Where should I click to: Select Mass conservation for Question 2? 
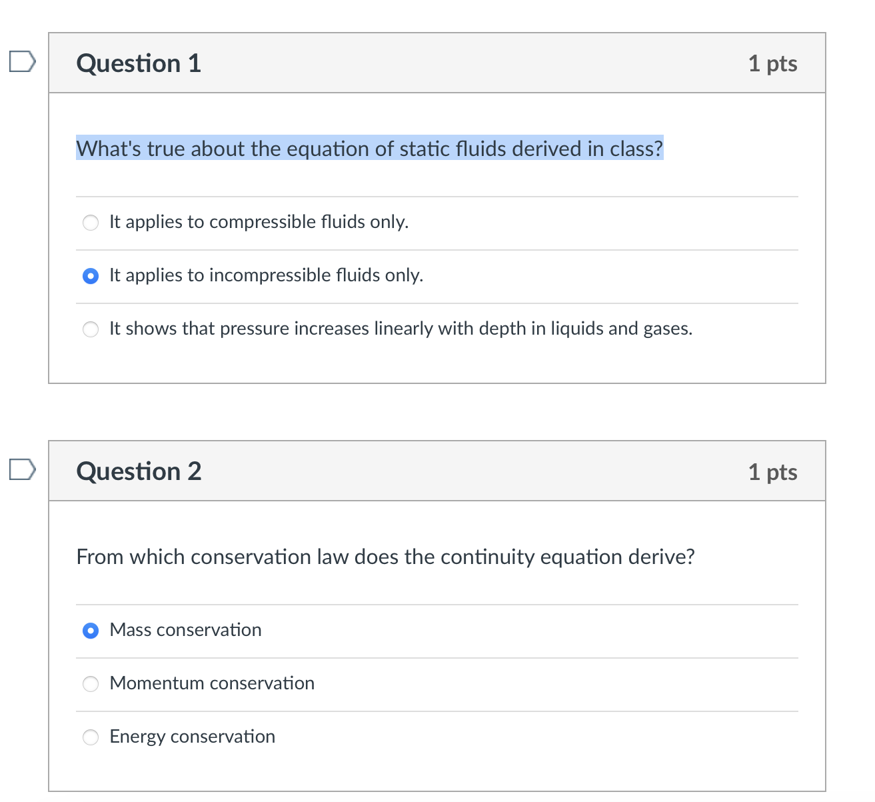click(x=91, y=630)
